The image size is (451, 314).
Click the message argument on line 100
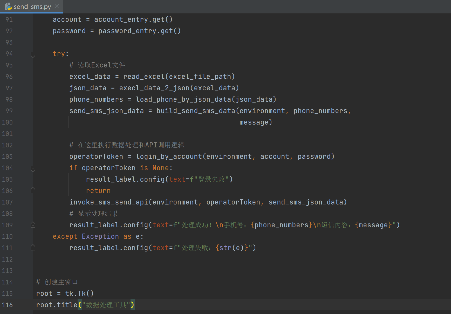[254, 122]
